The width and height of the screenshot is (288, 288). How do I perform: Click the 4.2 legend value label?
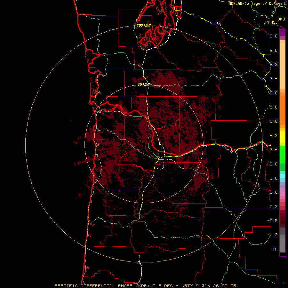point(274,136)
